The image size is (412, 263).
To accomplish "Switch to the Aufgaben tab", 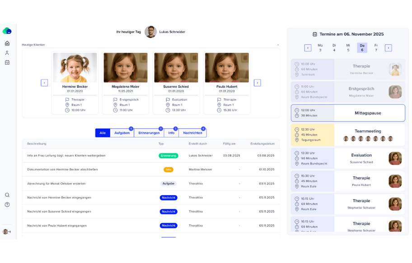I will coord(122,133).
